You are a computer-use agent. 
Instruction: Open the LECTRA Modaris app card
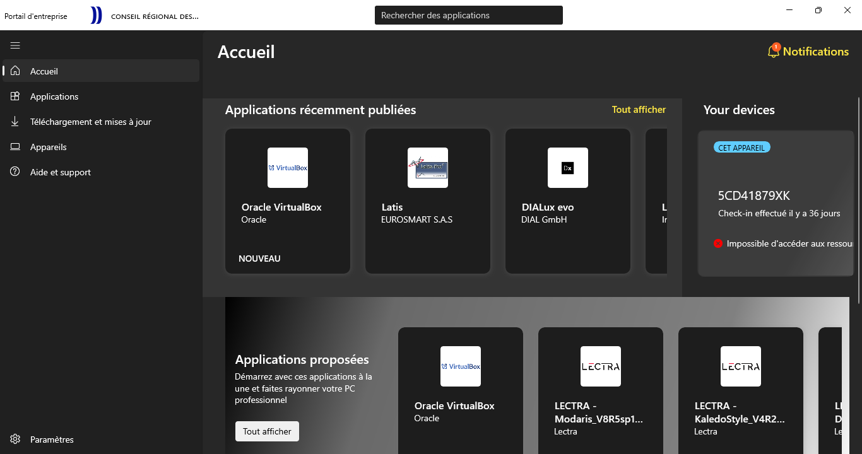tap(600, 391)
